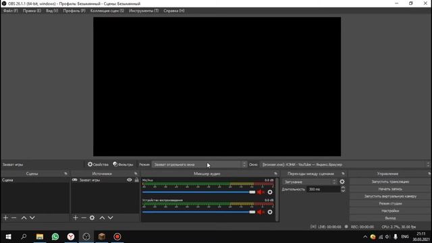Click Режим студии button
The height and width of the screenshot is (243, 432).
[390, 203]
